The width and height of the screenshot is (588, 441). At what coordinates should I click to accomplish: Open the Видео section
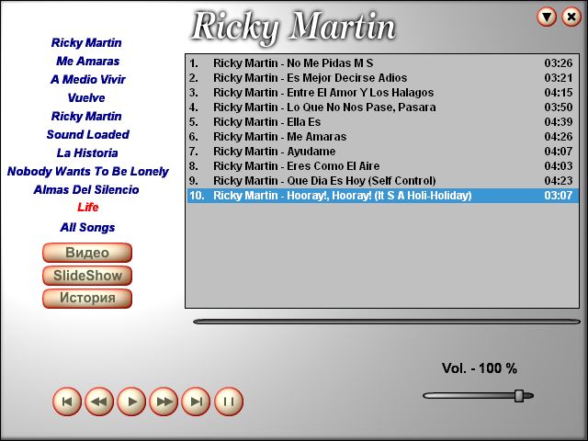pos(87,253)
